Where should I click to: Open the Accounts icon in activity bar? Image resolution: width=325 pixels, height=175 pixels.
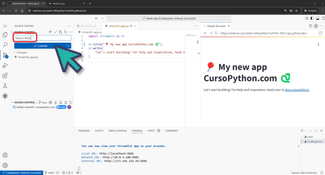[5, 155]
